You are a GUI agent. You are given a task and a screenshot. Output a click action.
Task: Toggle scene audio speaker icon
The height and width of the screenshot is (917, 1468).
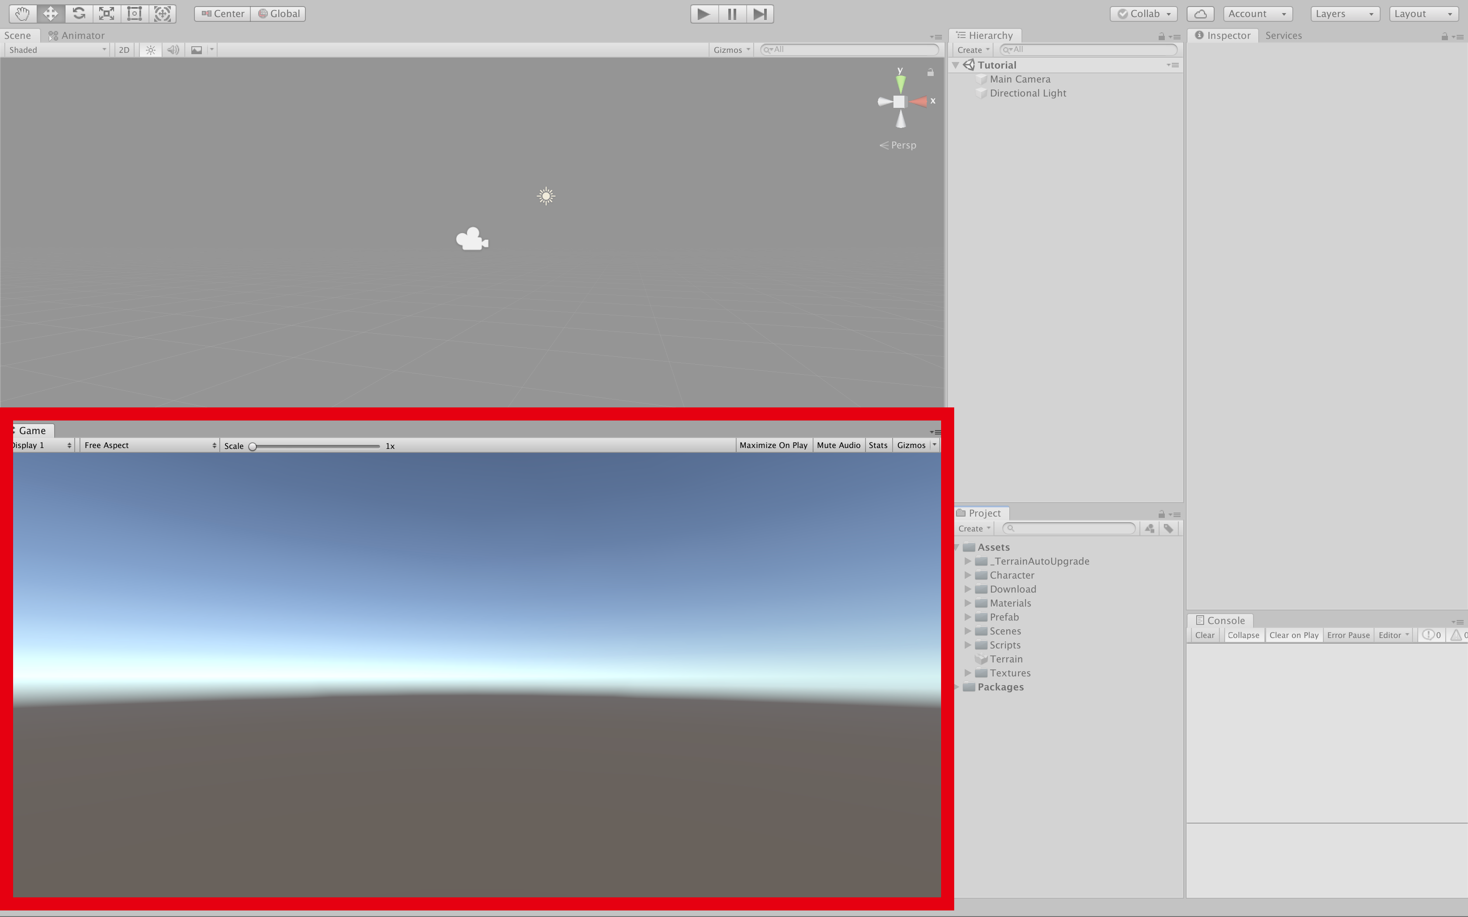pos(173,50)
